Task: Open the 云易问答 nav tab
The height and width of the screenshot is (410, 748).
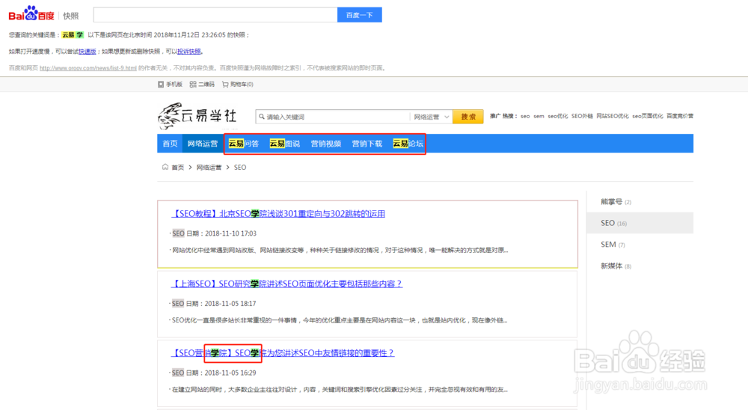Action: [243, 144]
